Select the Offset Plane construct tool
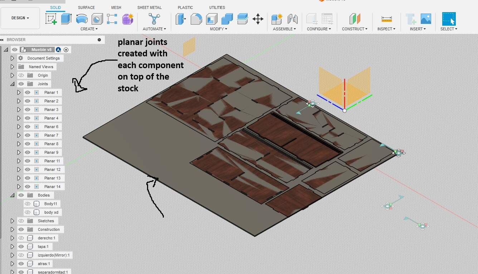Image resolution: width=478 pixels, height=274 pixels. click(355, 19)
